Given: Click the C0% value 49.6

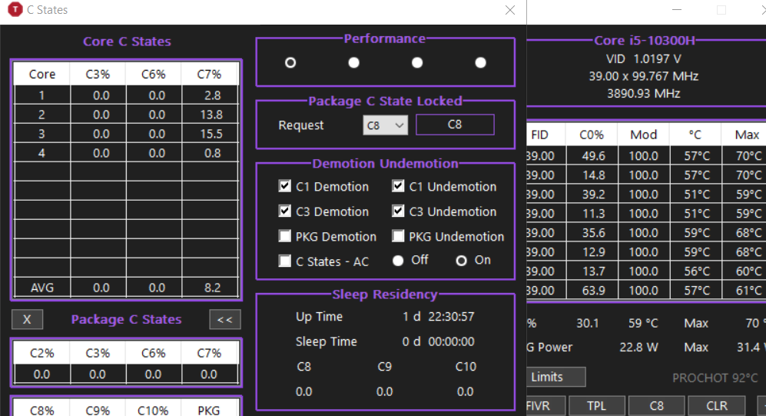Looking at the screenshot, I should [x=594, y=156].
